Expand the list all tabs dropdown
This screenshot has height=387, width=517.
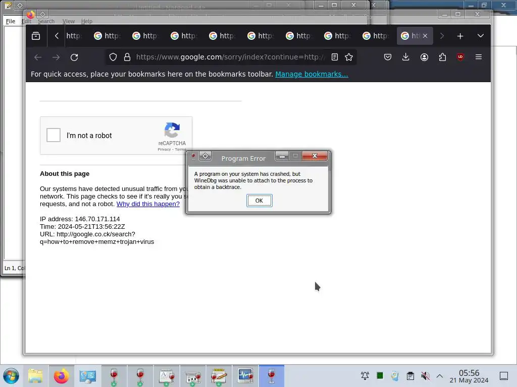click(481, 36)
